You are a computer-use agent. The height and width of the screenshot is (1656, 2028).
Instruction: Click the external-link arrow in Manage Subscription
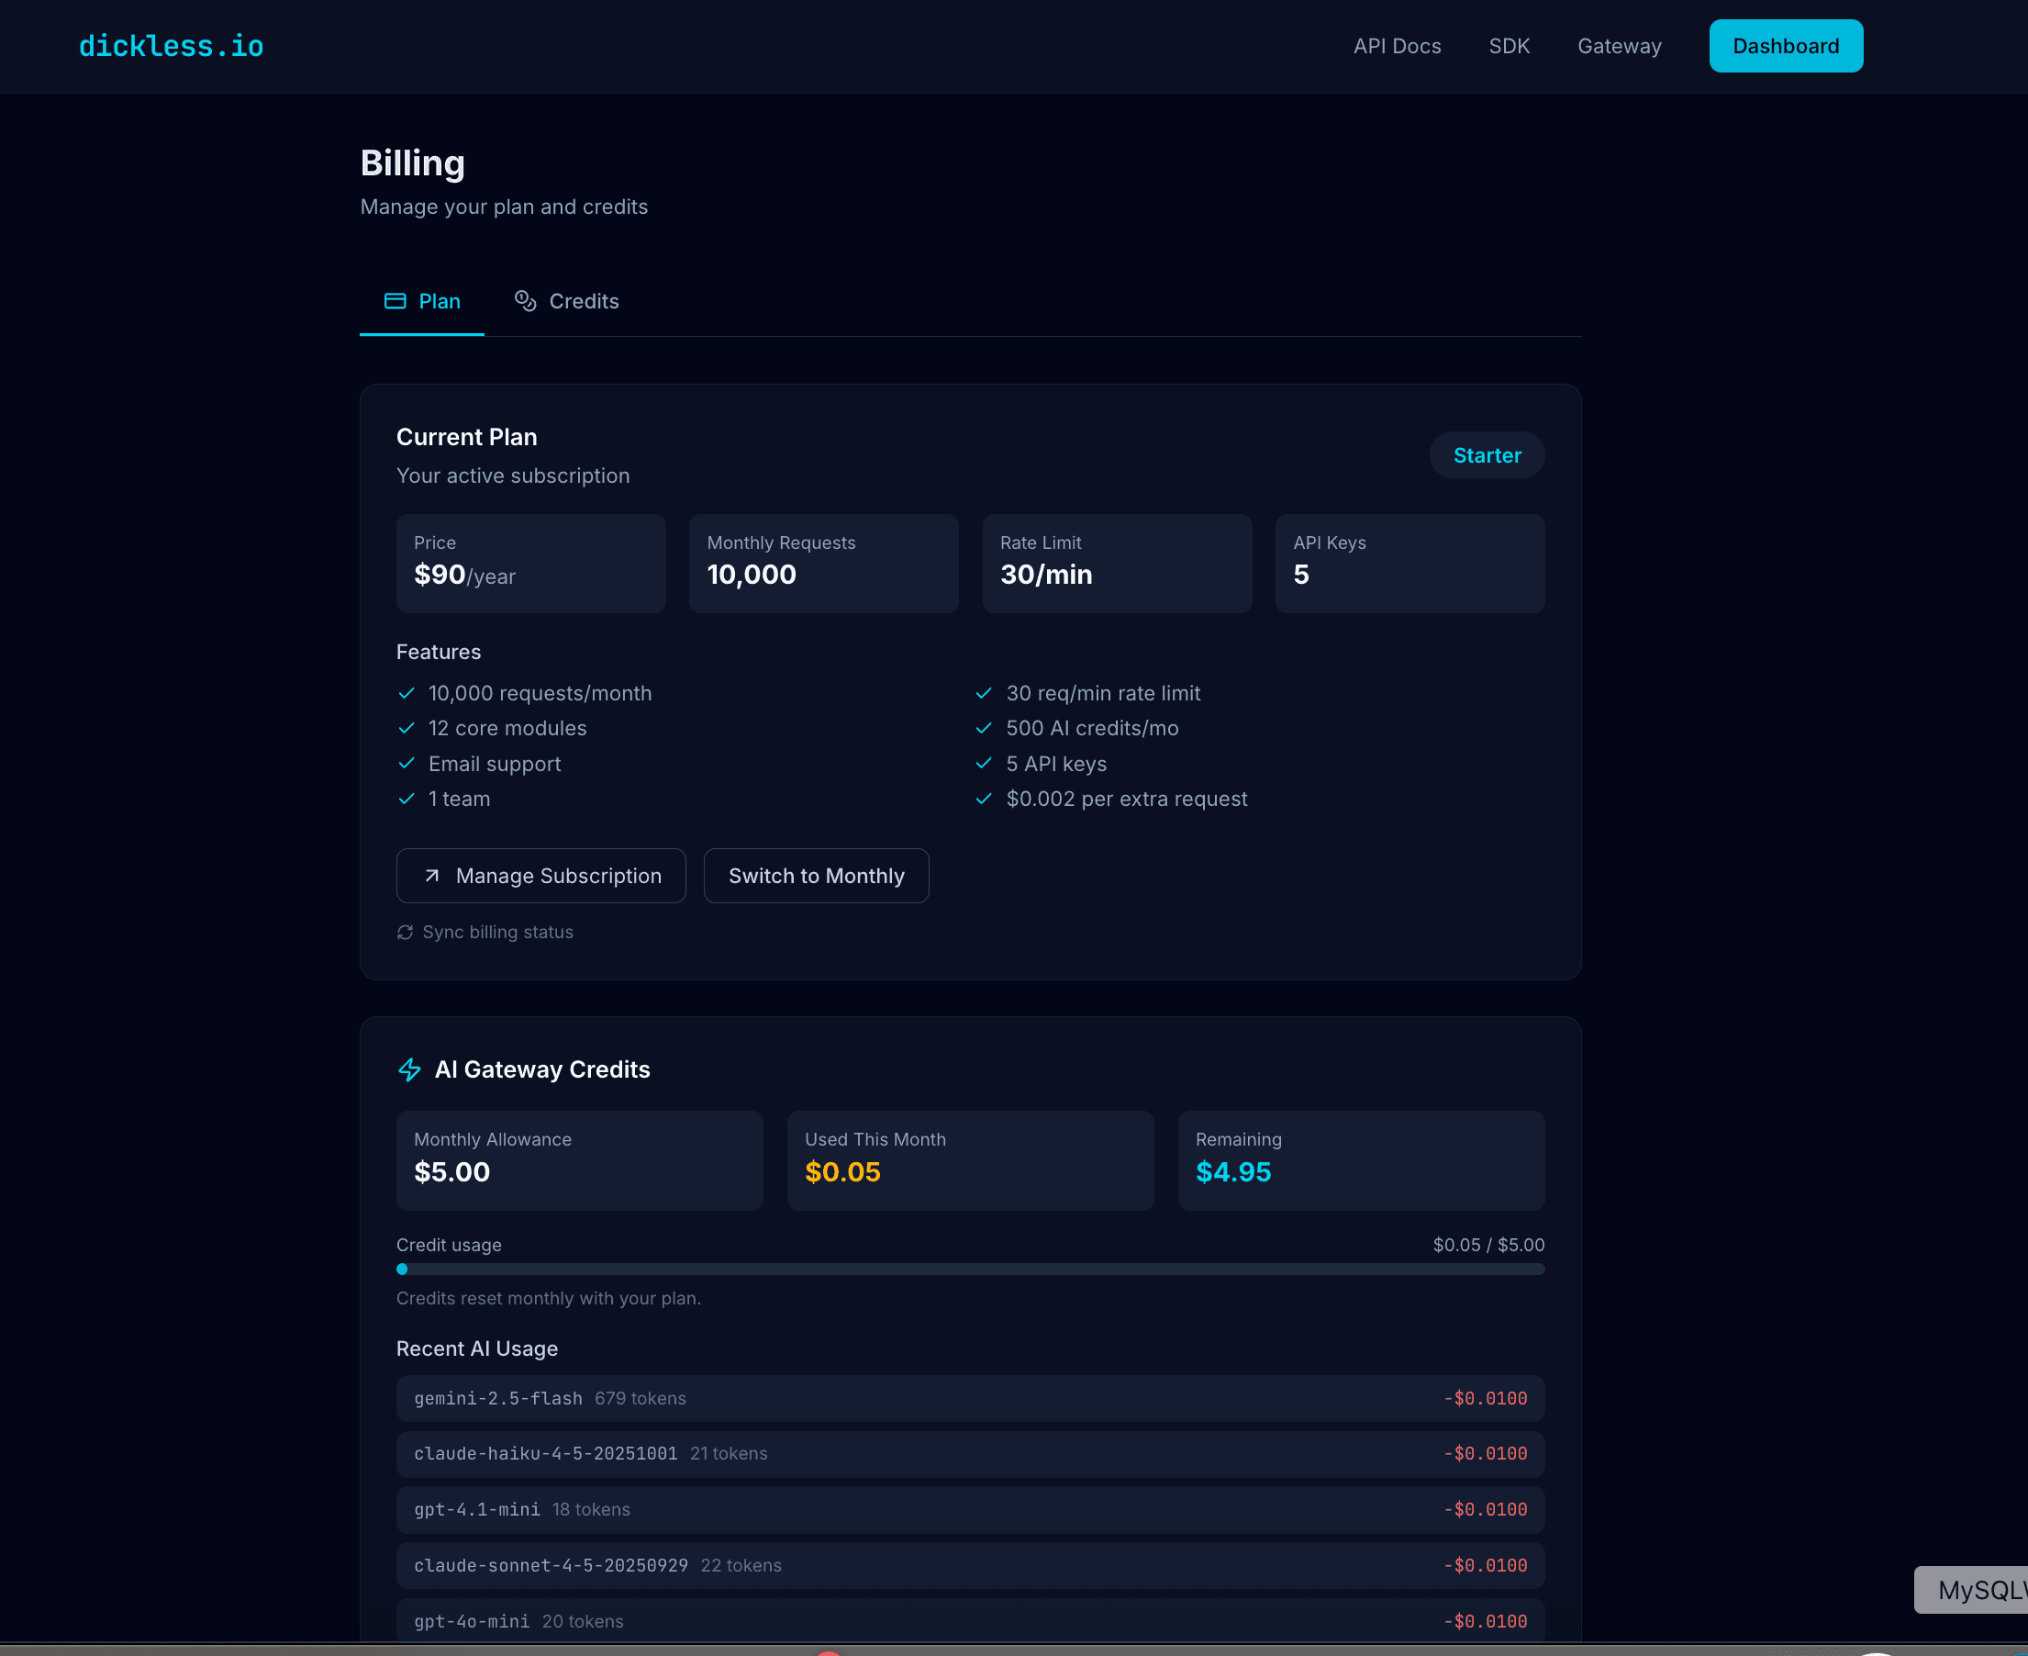pos(433,876)
